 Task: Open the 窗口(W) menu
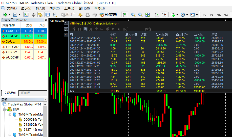[x=84, y=8]
